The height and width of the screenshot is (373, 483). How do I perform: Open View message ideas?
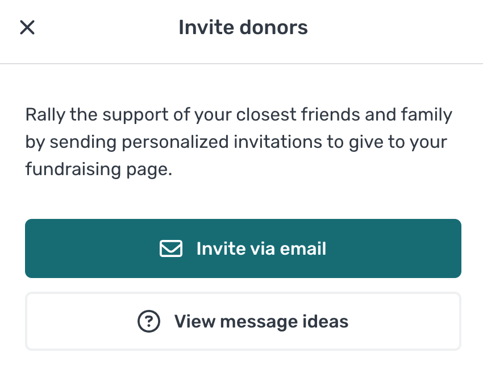coord(243,321)
